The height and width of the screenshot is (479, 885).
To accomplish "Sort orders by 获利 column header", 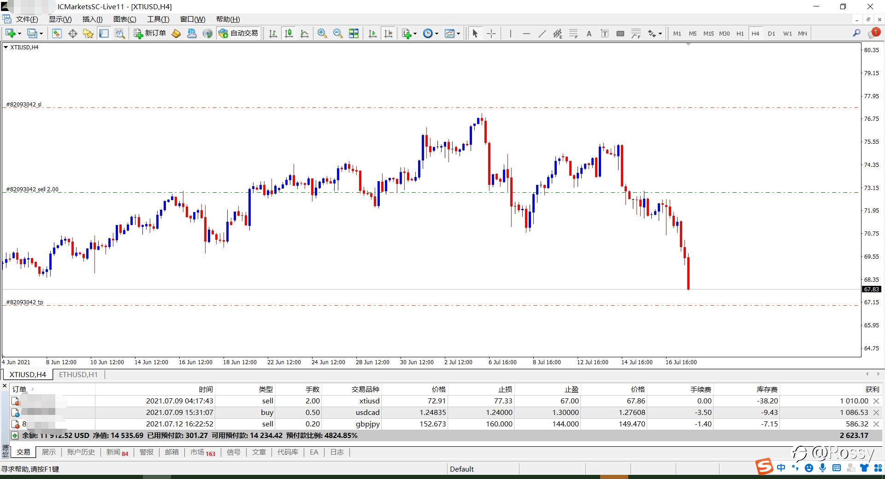I will (x=872, y=390).
